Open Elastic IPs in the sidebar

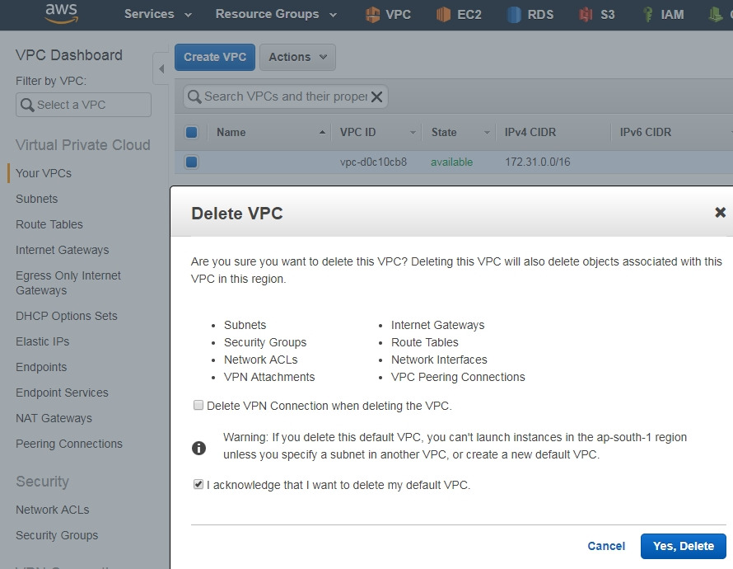(43, 341)
